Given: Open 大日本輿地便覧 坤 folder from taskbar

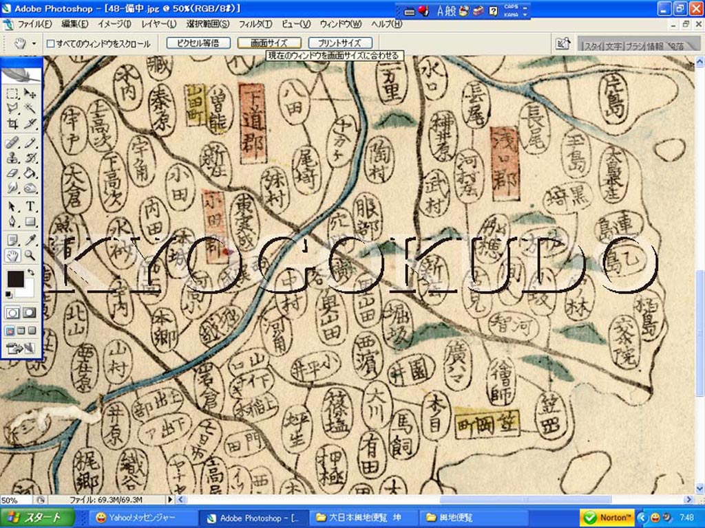Looking at the screenshot, I should (x=364, y=518).
